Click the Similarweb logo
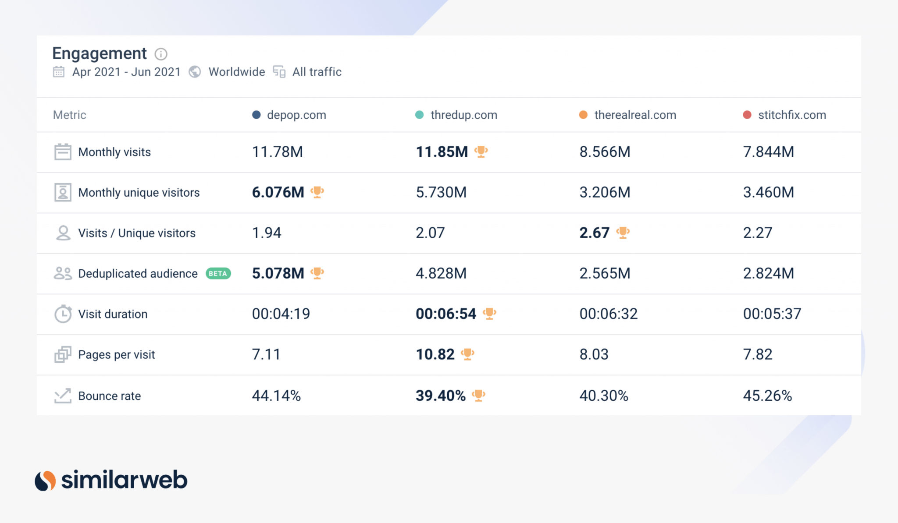The height and width of the screenshot is (523, 898). click(x=111, y=480)
